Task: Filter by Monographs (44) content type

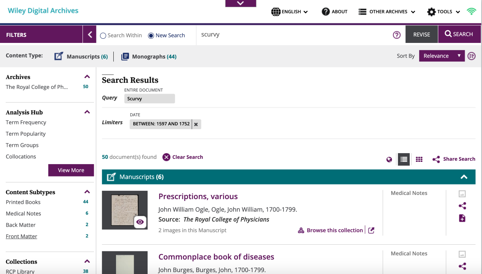Action: [x=154, y=56]
